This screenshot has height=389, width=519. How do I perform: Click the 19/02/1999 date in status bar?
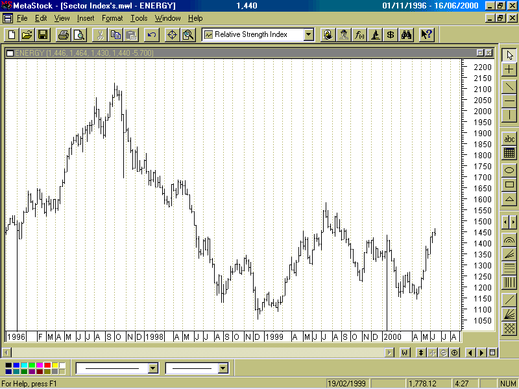347,384
